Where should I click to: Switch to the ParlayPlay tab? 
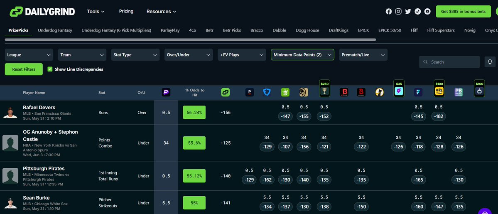pos(170,30)
